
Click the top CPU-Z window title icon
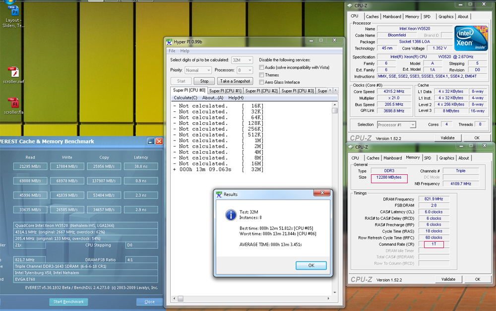click(350, 5)
